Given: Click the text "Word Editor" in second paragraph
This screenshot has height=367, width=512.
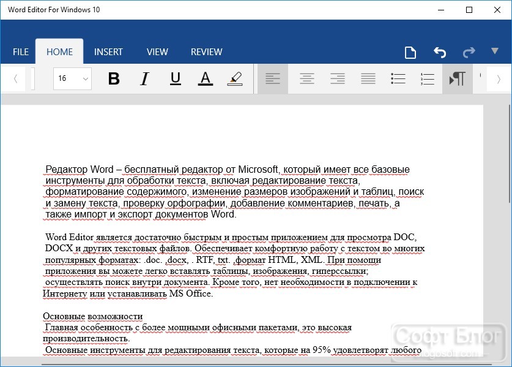Looking at the screenshot, I should pos(70,237).
